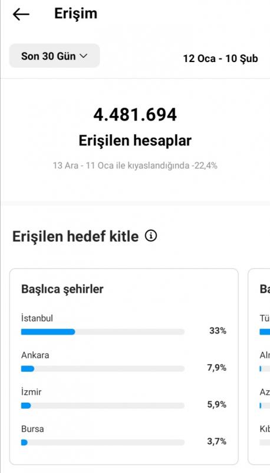Click the İstanbul city label
Viewport: 270px width, 473px height.
coord(37,318)
